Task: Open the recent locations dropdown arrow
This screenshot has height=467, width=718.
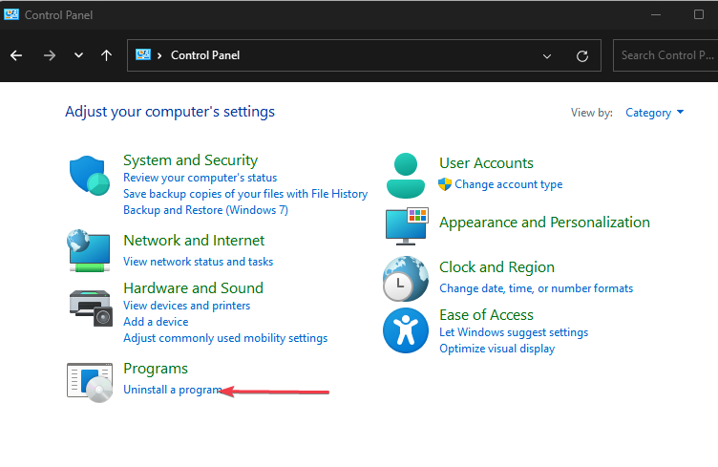Action: point(78,55)
